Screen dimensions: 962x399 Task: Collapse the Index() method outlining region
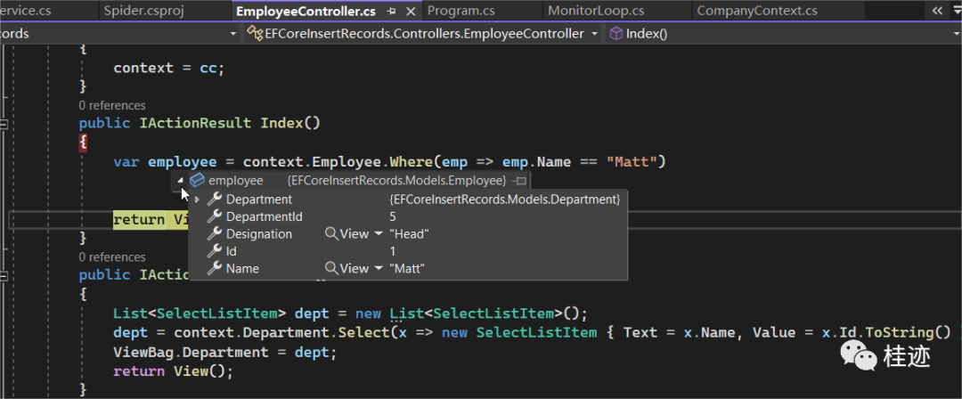tap(4, 124)
